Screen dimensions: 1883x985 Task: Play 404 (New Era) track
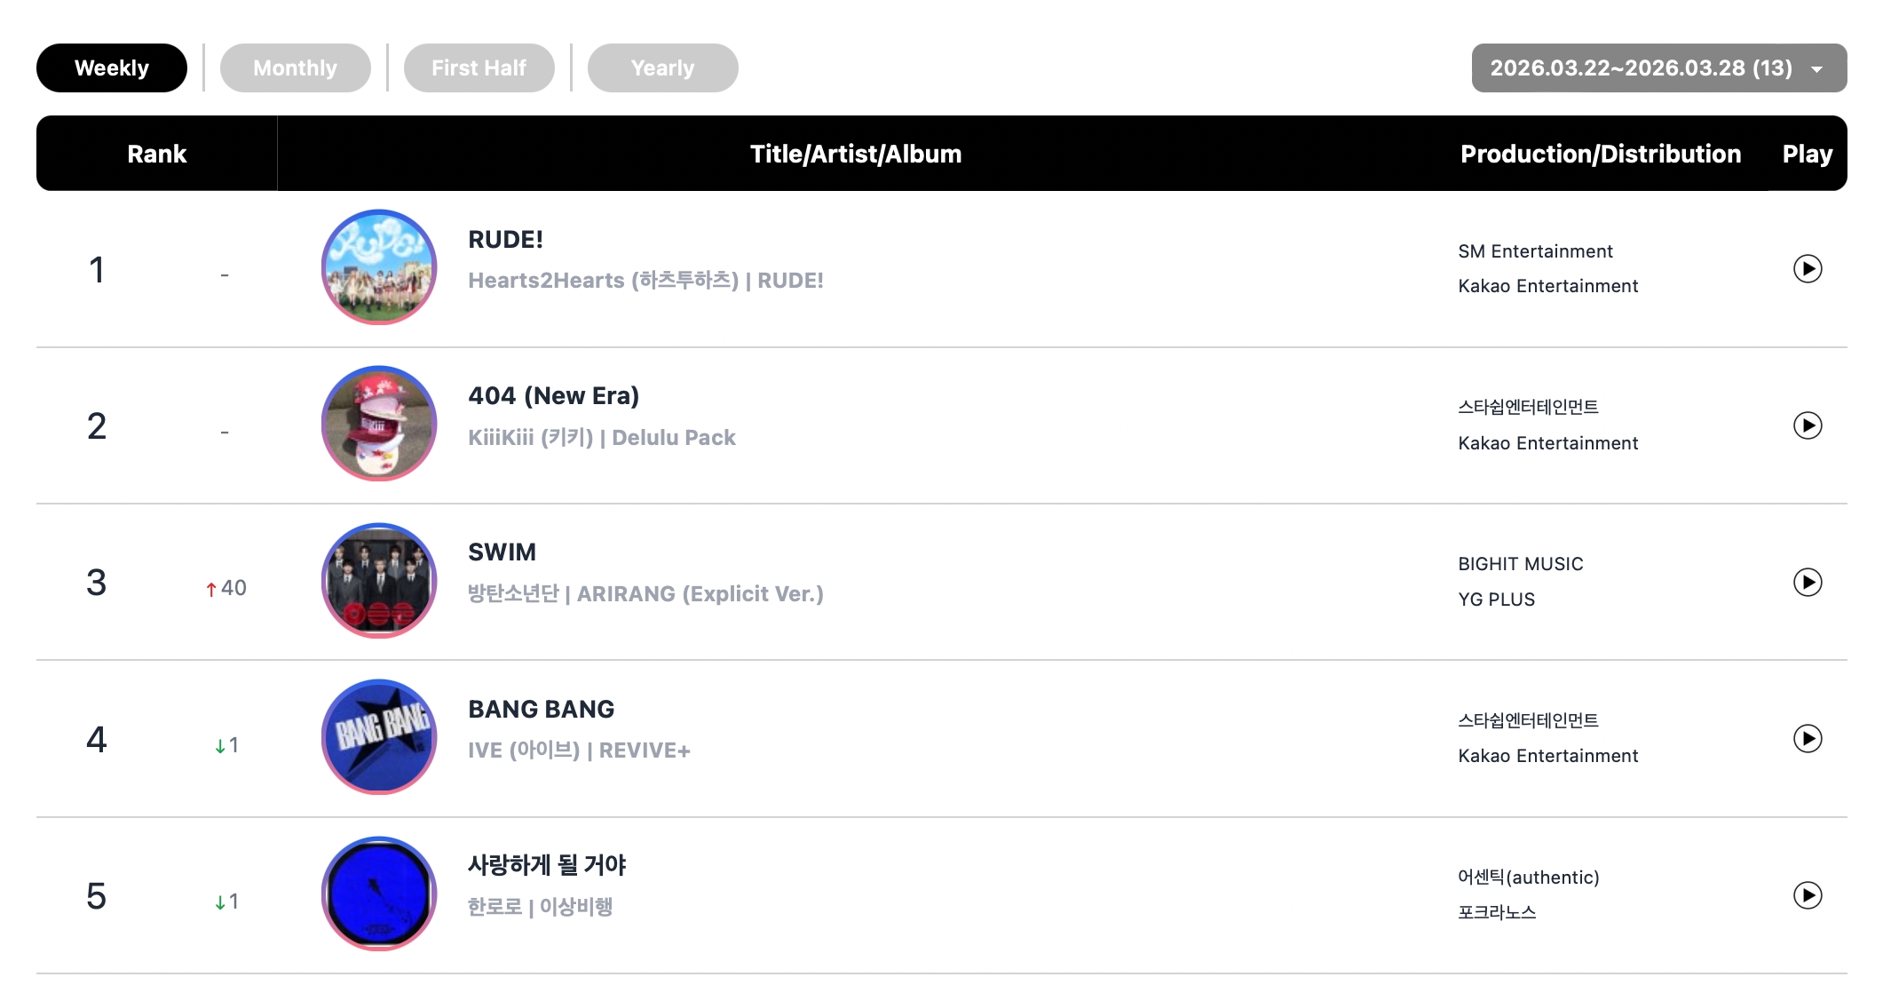pos(1807,425)
